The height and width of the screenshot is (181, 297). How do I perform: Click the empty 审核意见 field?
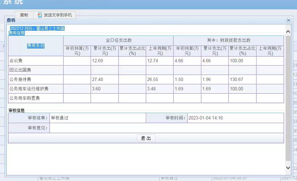(166, 128)
